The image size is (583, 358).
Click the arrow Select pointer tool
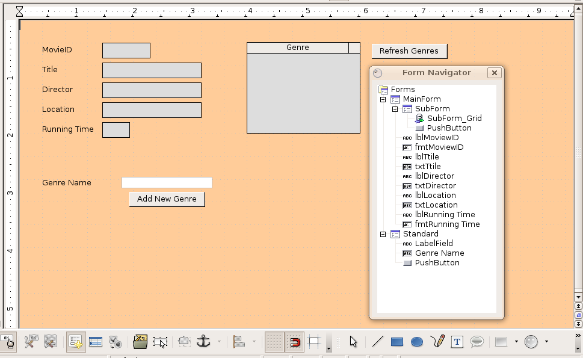pos(353,342)
